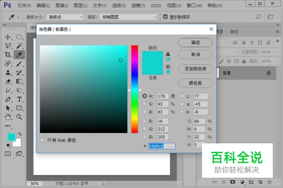Select the Rectangle shape tool

19,108
